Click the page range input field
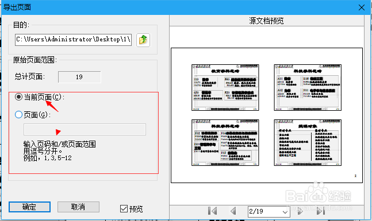The image size is (372, 221). click(85, 129)
